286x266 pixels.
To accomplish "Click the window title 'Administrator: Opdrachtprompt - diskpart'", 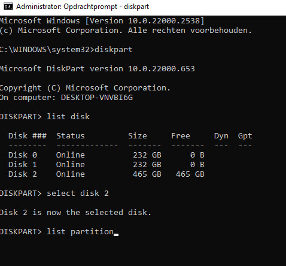I will click(83, 7).
